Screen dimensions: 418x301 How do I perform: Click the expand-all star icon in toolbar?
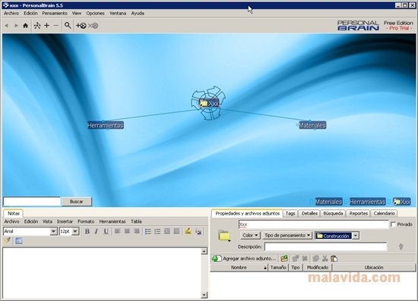coord(37,26)
